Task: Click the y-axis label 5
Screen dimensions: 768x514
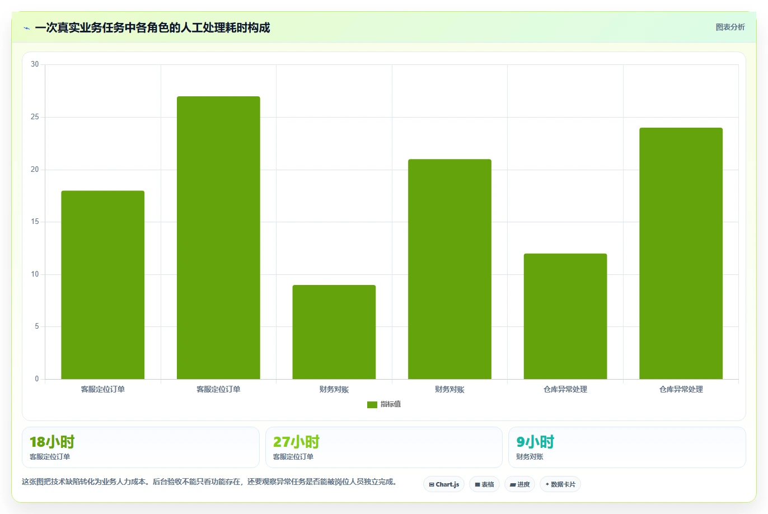Action: (37, 326)
